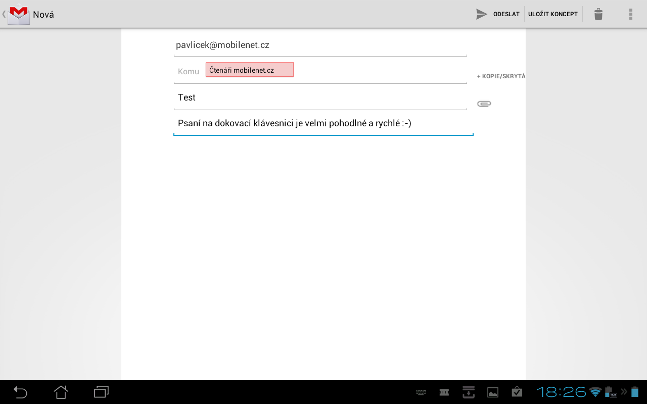647x404 pixels.
Task: Open the overflow menu with three dots
Action: (x=630, y=14)
